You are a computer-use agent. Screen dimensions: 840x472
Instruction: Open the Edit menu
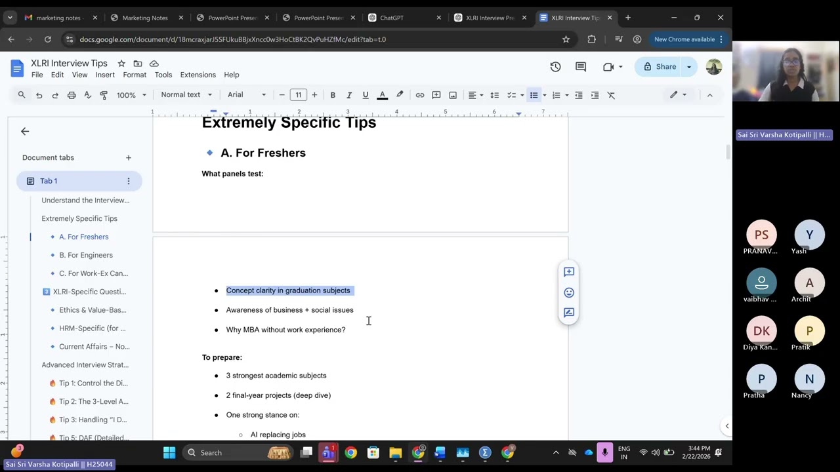(58, 75)
